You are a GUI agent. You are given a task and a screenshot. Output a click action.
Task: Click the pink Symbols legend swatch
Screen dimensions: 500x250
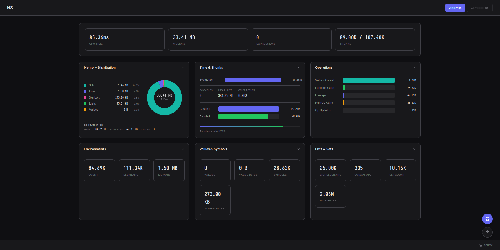tap(85, 98)
